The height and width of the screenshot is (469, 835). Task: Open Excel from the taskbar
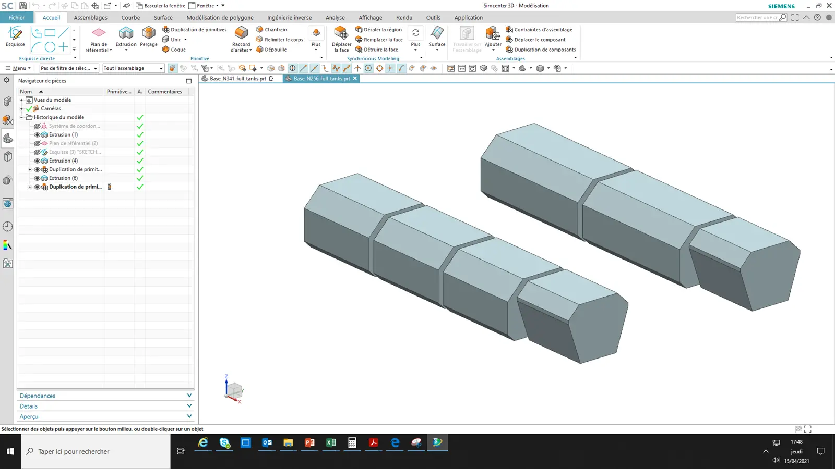(x=331, y=443)
